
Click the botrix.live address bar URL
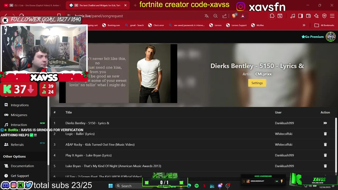coord(99,16)
